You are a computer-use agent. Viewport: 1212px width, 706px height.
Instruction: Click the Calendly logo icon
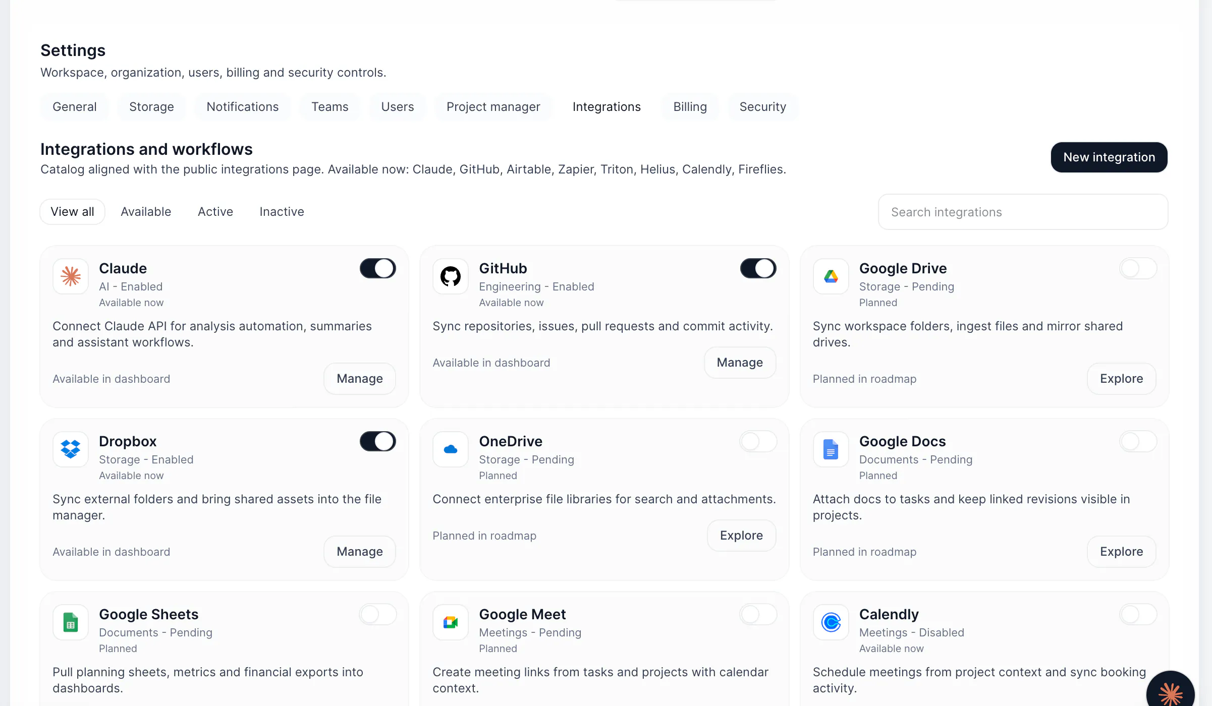pyautogui.click(x=831, y=622)
